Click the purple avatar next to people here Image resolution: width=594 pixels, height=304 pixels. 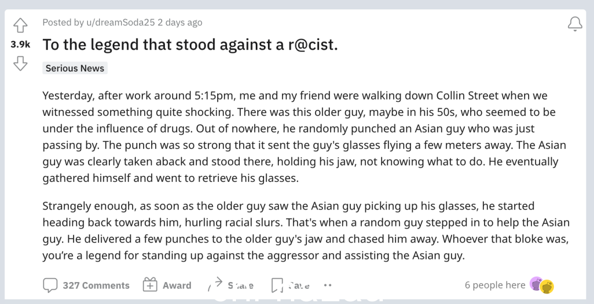click(x=536, y=284)
